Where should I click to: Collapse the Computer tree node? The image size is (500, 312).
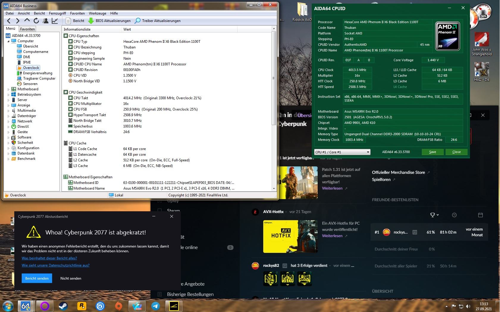tap(8, 41)
